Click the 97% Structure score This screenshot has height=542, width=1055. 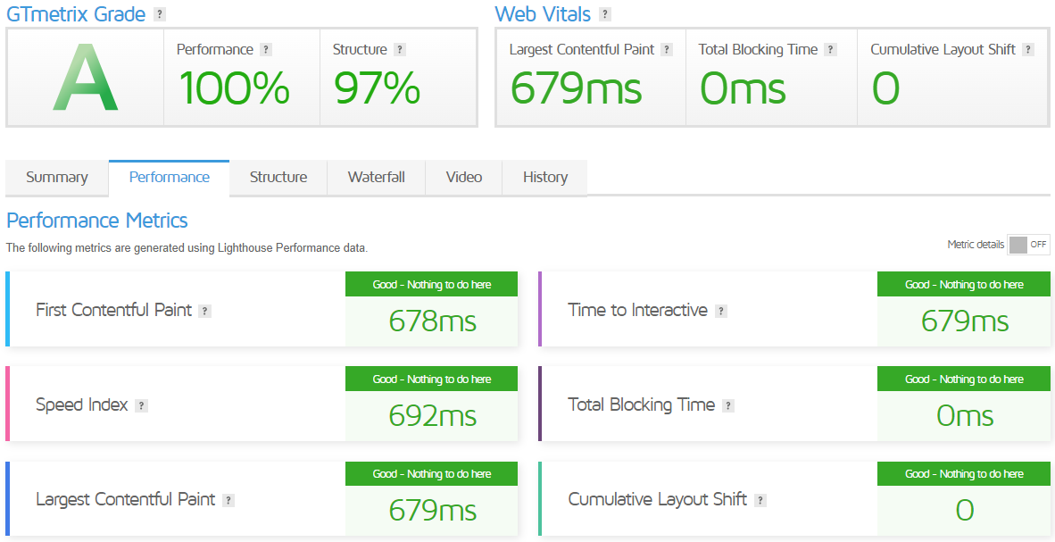pyautogui.click(x=377, y=88)
